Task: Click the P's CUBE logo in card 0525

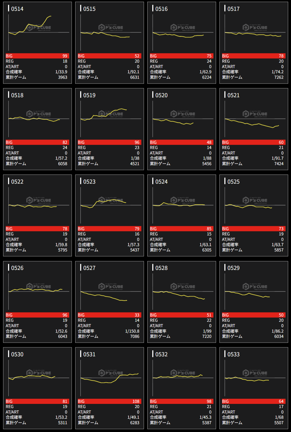Action: coord(255,200)
